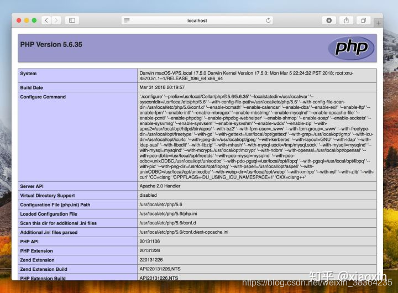
Task: Click the localhost address field
Action: click(x=197, y=20)
